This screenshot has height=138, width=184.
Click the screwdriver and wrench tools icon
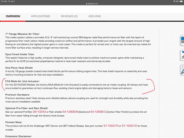tap(182, 55)
